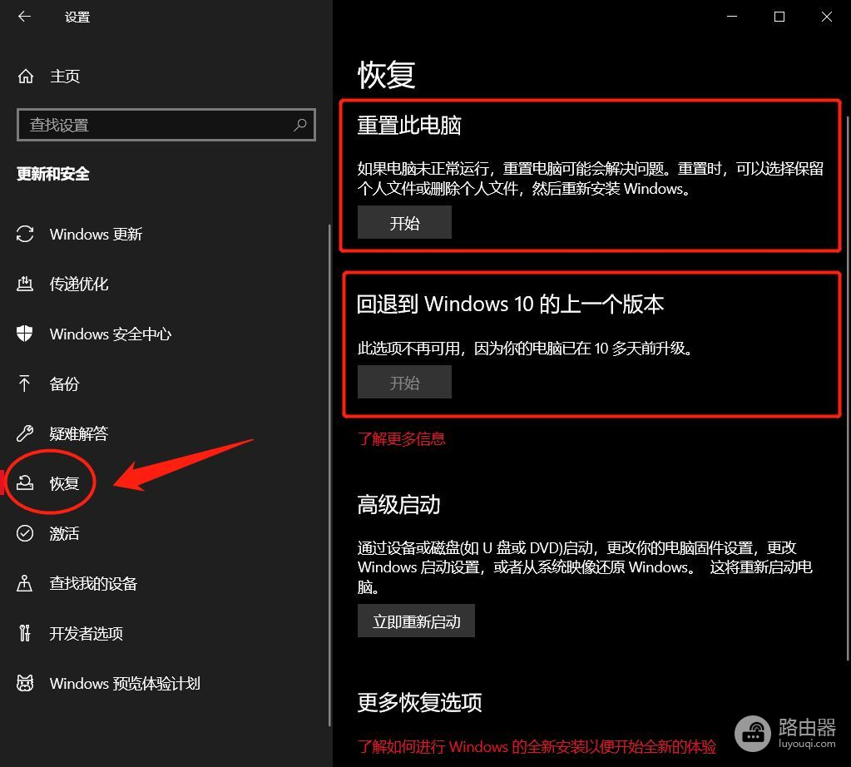
Task: Click the 备份 upload arrow icon
Action: point(24,383)
